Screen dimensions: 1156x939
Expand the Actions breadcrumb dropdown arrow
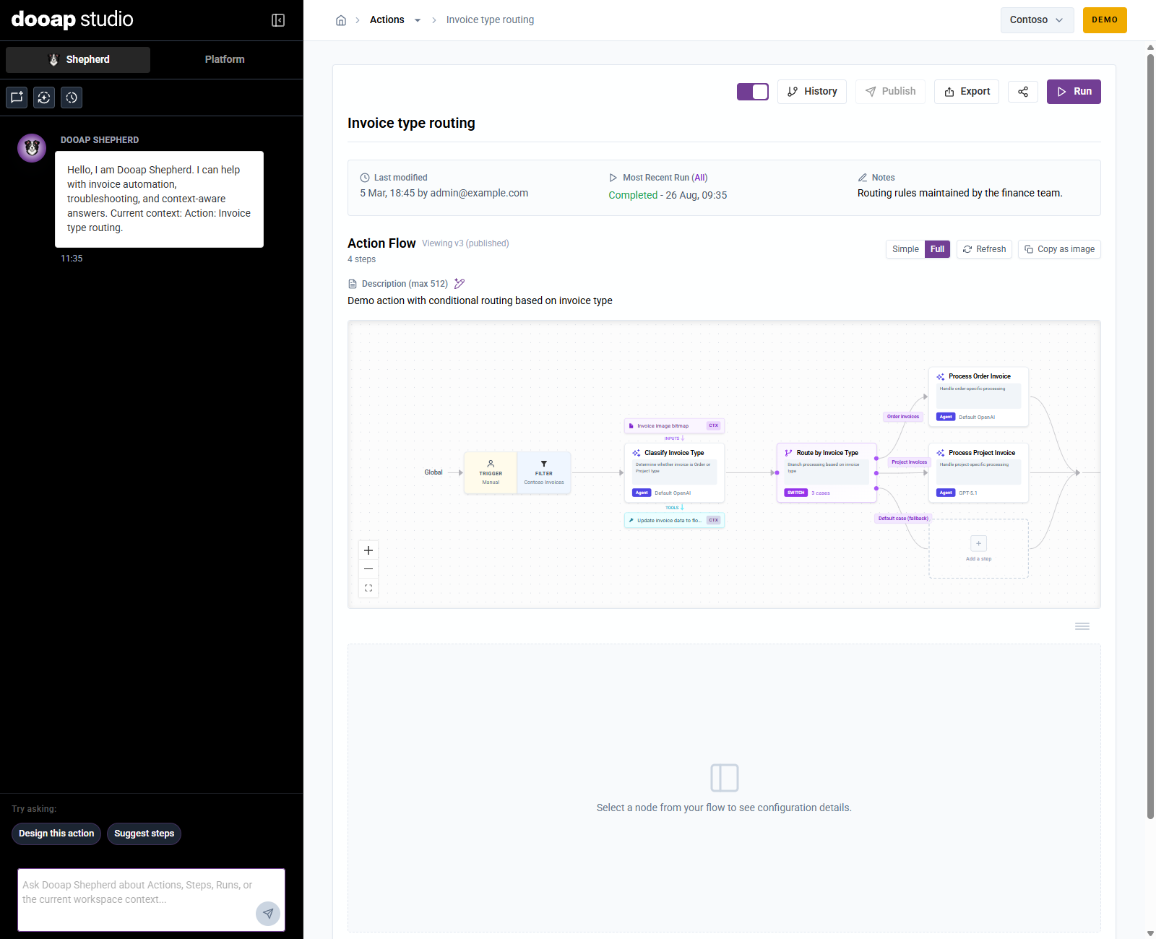pos(418,20)
